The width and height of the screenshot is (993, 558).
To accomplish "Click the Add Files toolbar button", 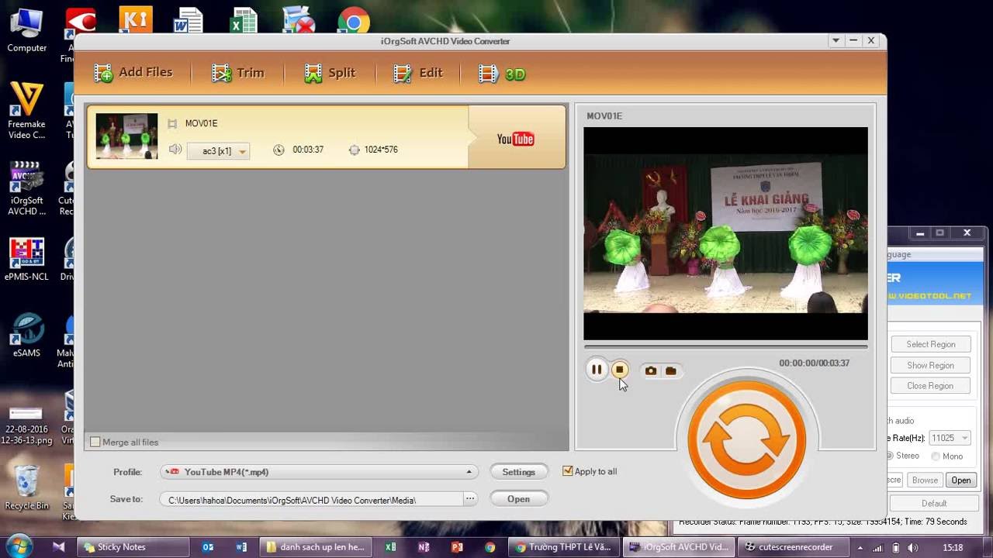I will click(x=133, y=73).
